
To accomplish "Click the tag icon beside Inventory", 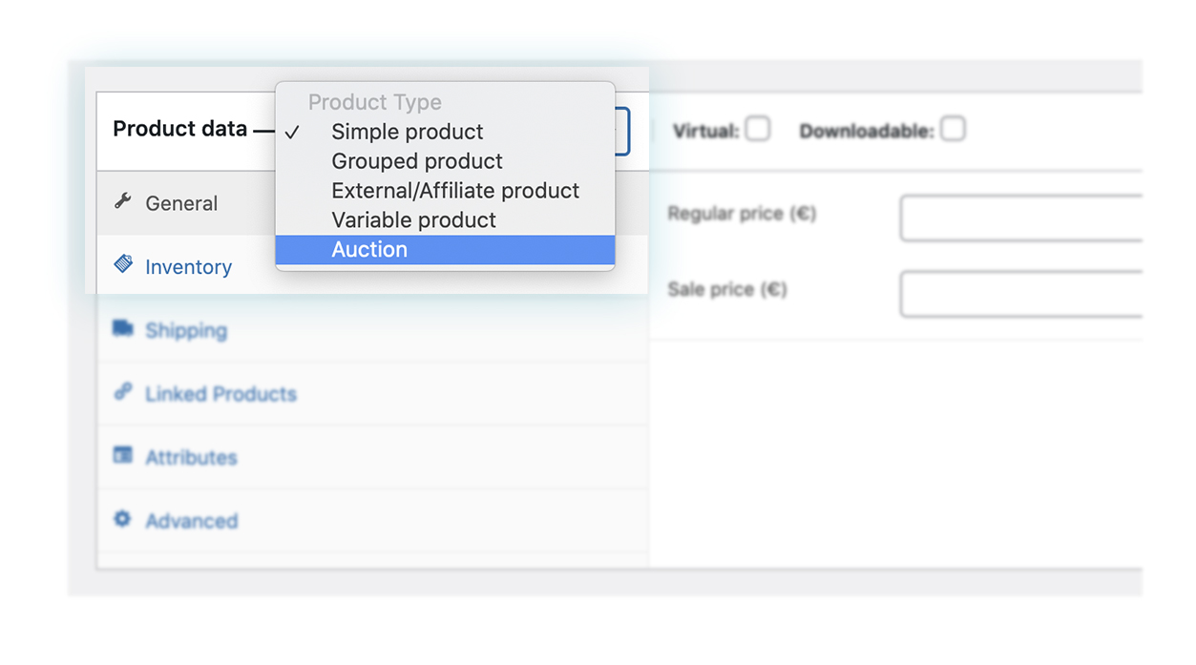I will [x=122, y=265].
